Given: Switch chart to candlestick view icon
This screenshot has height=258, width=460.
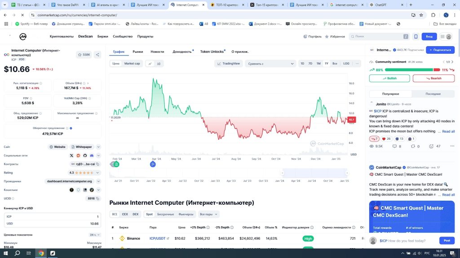Looking at the screenshot, I should [x=159, y=64].
